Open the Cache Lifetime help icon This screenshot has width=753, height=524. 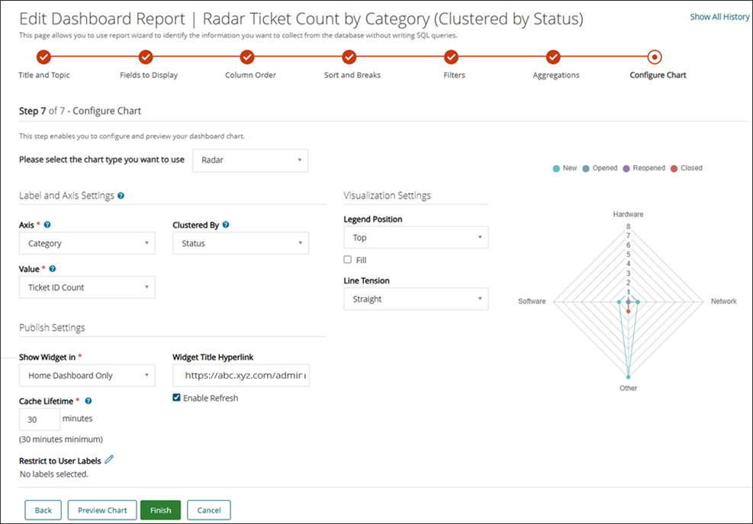[x=88, y=401]
